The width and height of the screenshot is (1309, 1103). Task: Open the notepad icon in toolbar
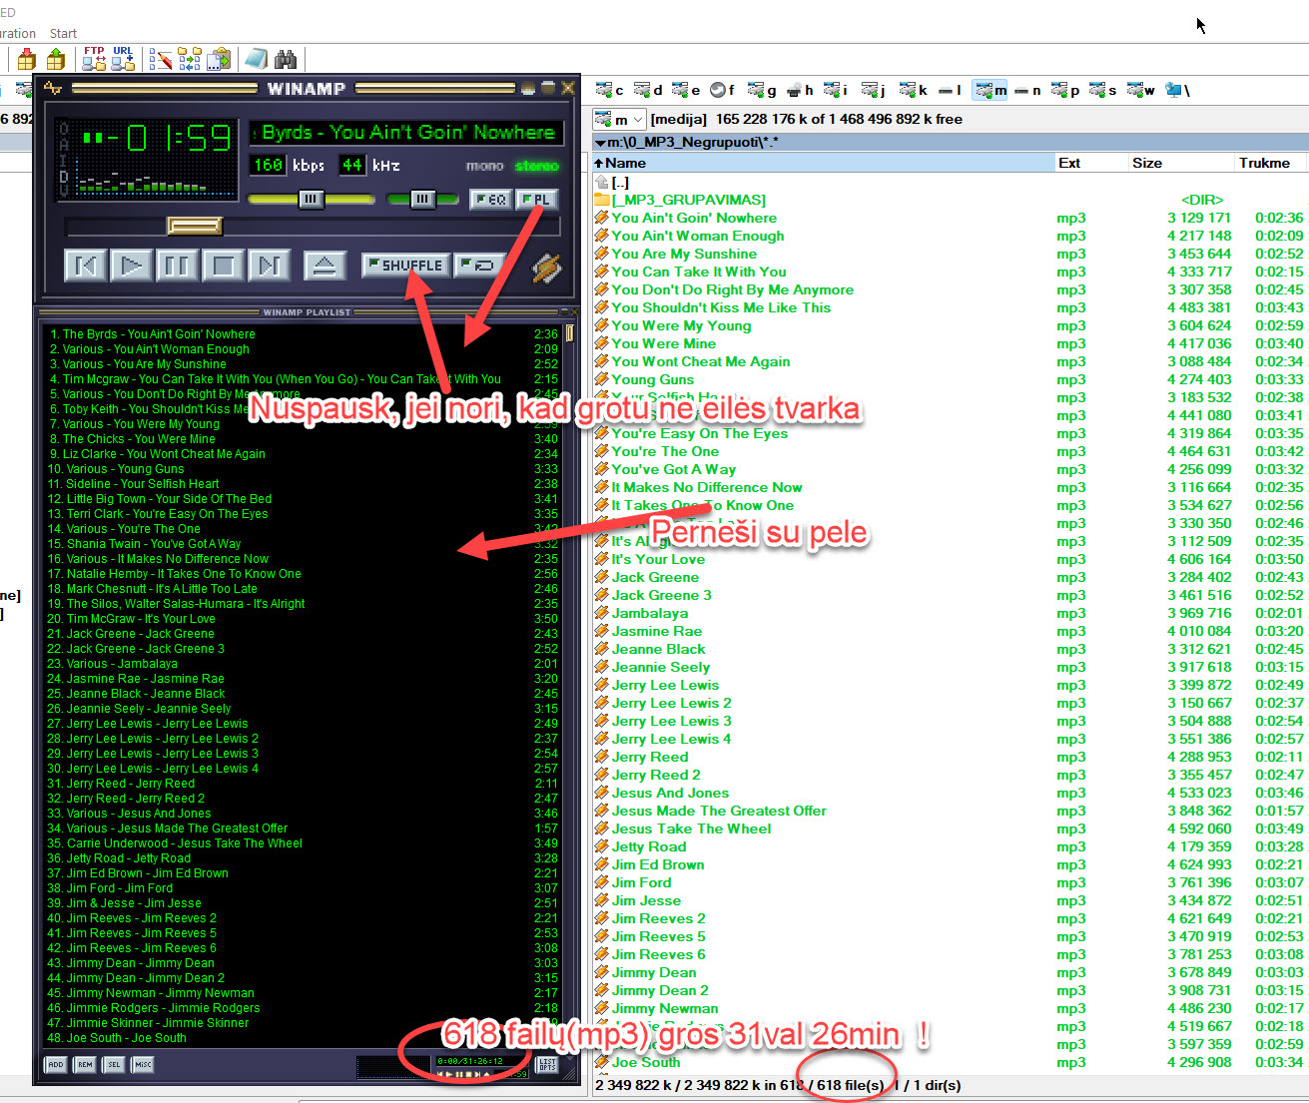[257, 59]
